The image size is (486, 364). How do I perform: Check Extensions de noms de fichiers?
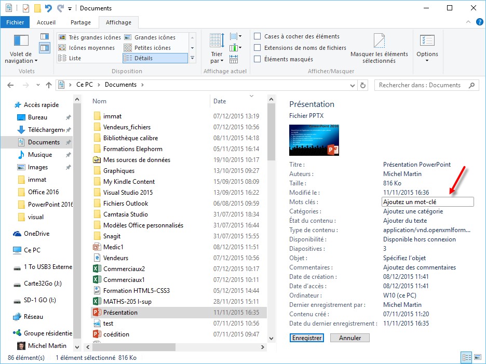tap(258, 48)
